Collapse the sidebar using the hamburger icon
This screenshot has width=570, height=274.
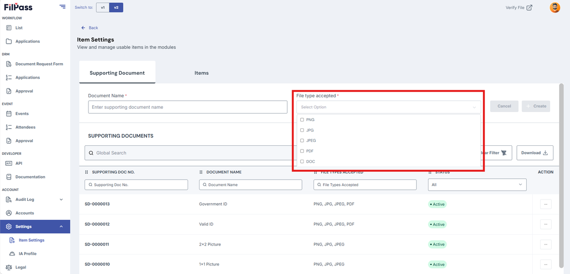click(63, 7)
